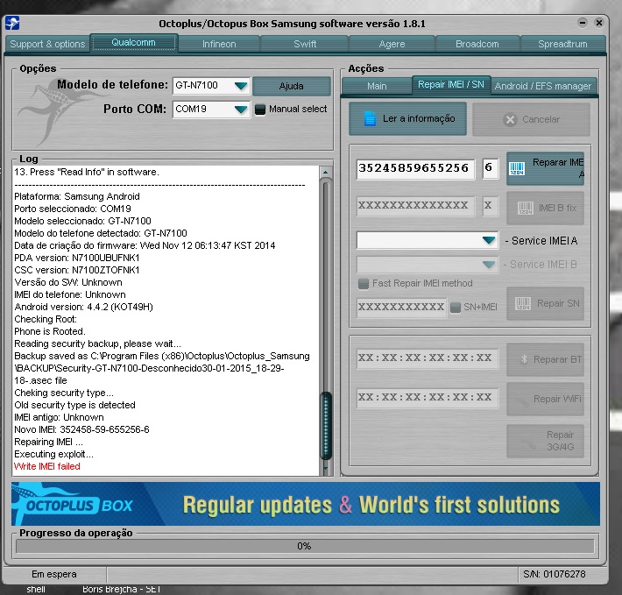Click the Reparar IMEI A button

click(545, 168)
